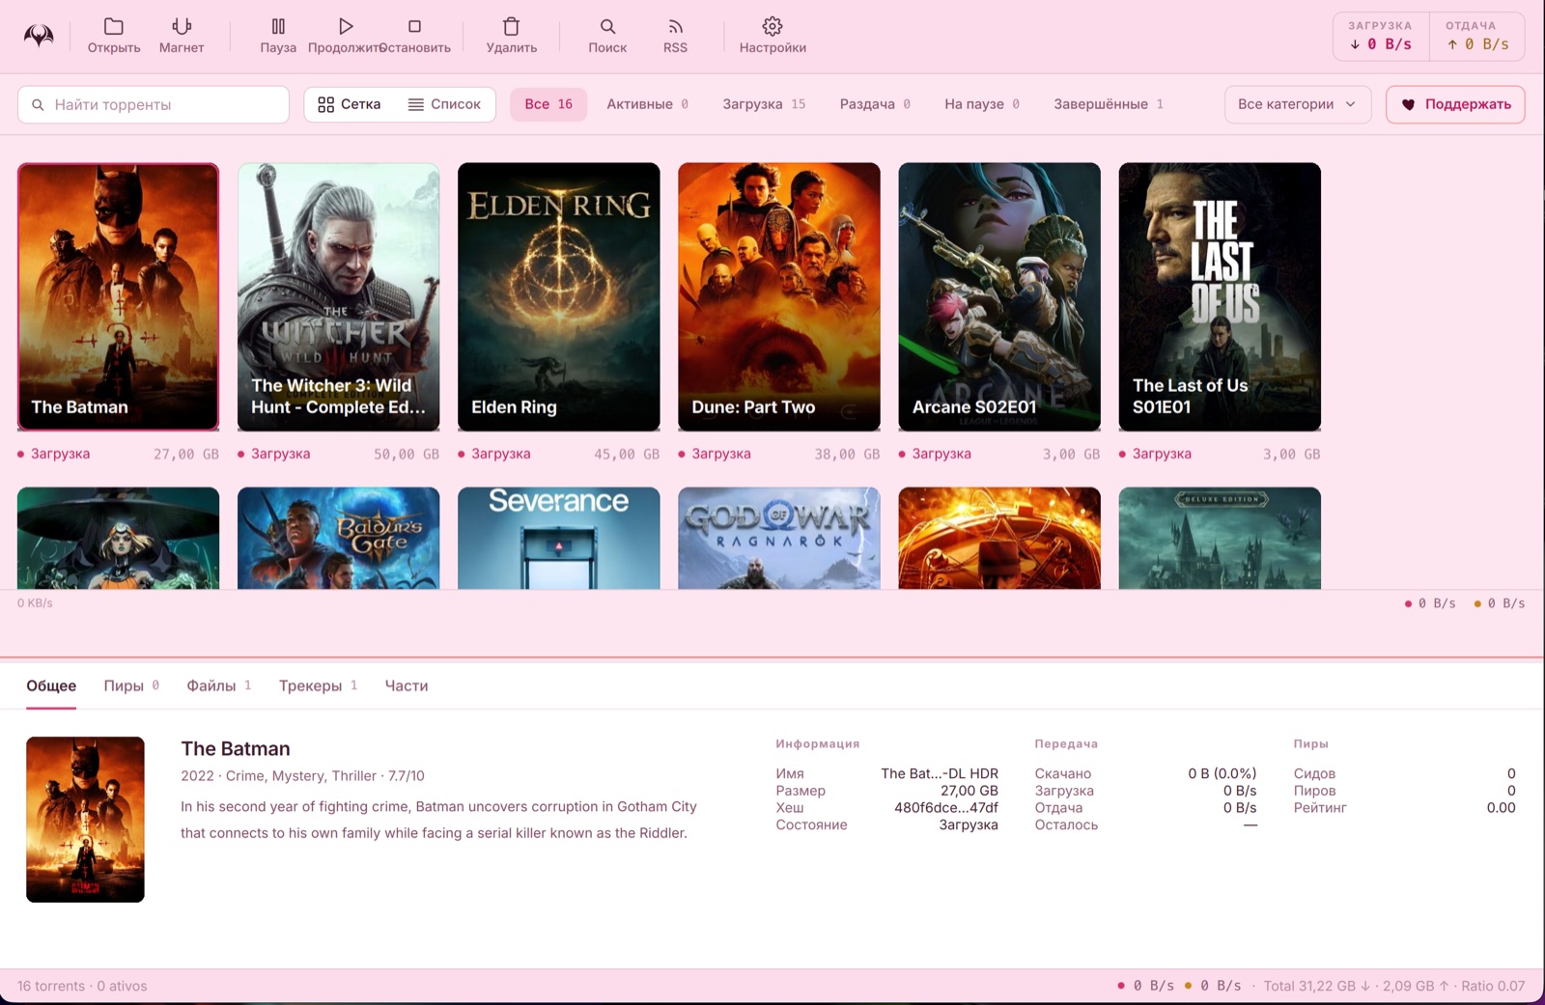Show Раздача torrents filter
This screenshot has height=1005, width=1545.
coord(875,104)
